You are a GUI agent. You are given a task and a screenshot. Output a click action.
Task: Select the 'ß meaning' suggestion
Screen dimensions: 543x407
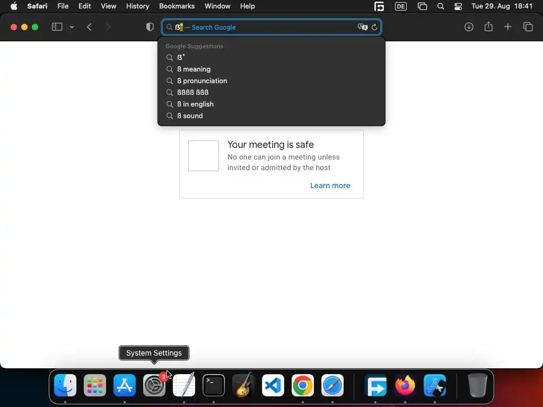(x=271, y=69)
